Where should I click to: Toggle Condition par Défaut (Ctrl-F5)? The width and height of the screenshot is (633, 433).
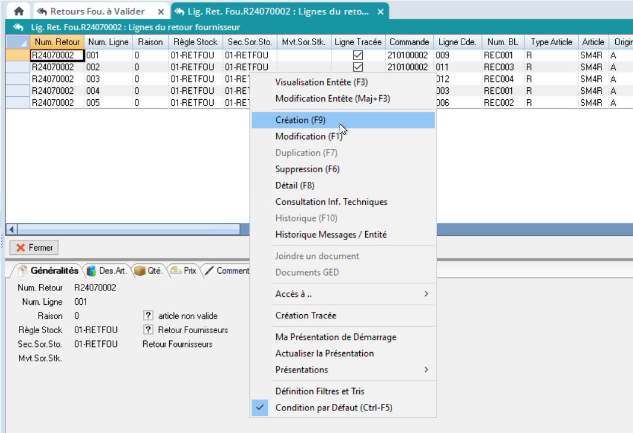click(333, 408)
